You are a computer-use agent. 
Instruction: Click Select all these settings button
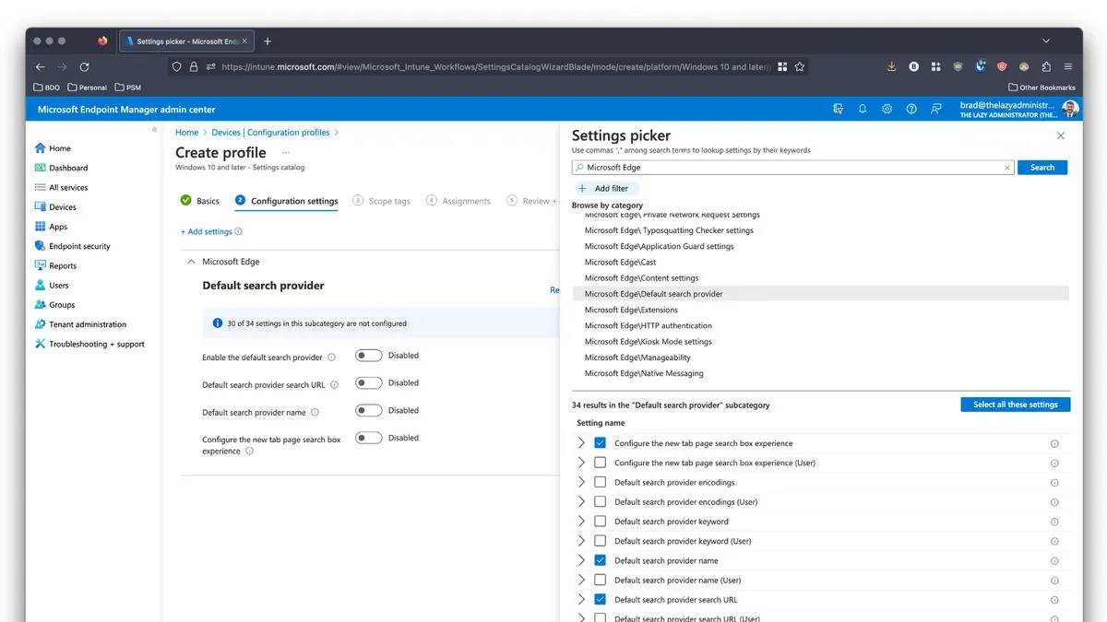[1015, 405]
